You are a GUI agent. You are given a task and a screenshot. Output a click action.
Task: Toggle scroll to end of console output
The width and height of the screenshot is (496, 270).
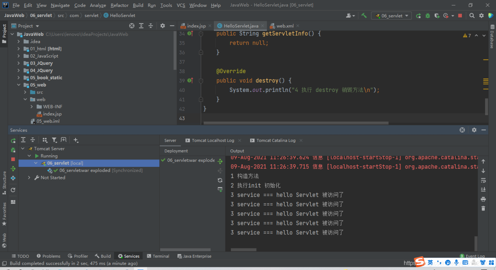click(483, 190)
